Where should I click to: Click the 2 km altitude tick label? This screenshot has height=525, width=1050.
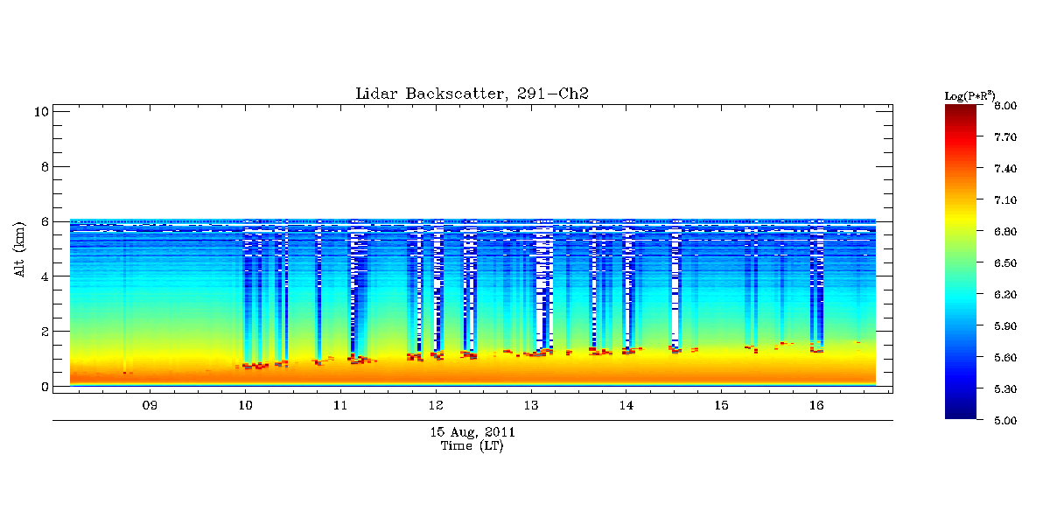(43, 331)
